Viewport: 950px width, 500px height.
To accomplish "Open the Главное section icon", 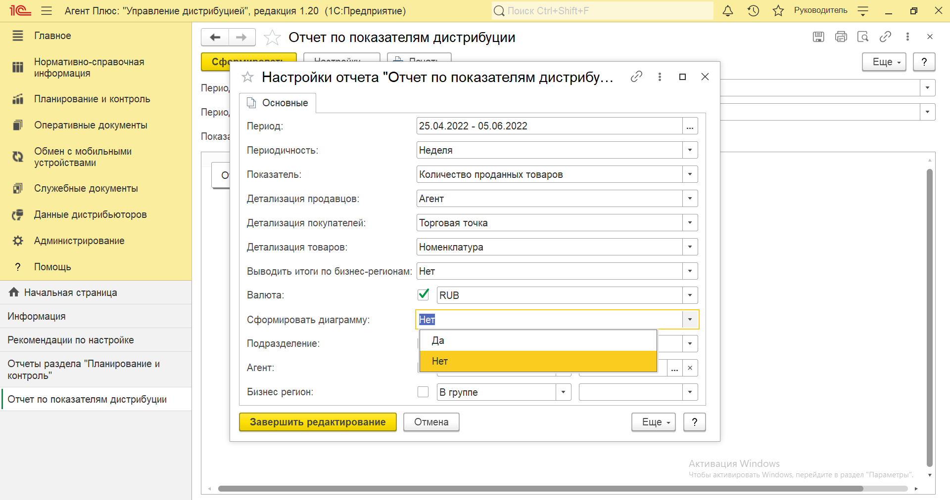I will pyautogui.click(x=18, y=36).
